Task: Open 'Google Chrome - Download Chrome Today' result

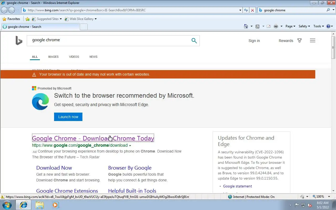Action: point(93,138)
